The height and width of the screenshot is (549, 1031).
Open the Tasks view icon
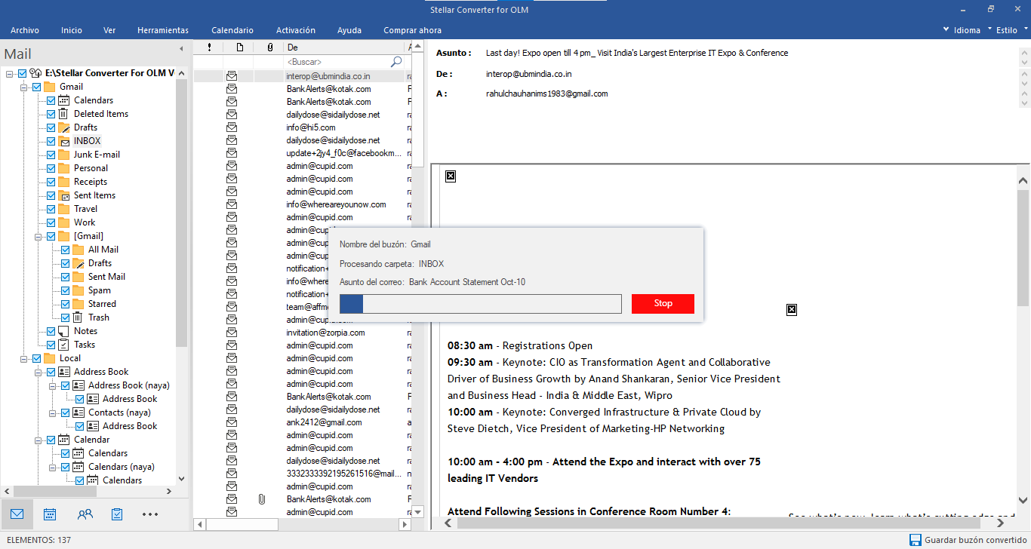[117, 514]
